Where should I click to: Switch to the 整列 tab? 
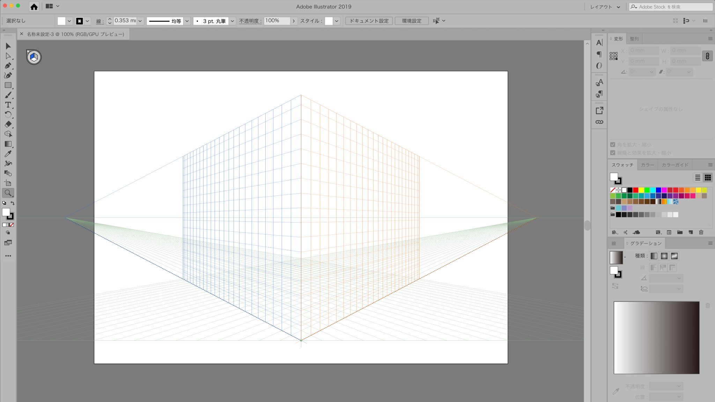634,39
